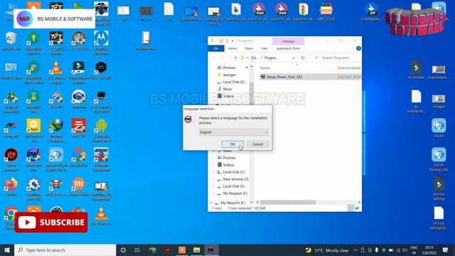Click the horizontal scrollbar in file list
This screenshot has width=455, height=256.
point(288,202)
